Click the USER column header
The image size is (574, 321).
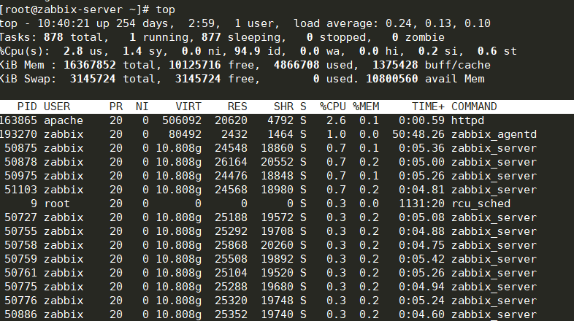(x=57, y=107)
